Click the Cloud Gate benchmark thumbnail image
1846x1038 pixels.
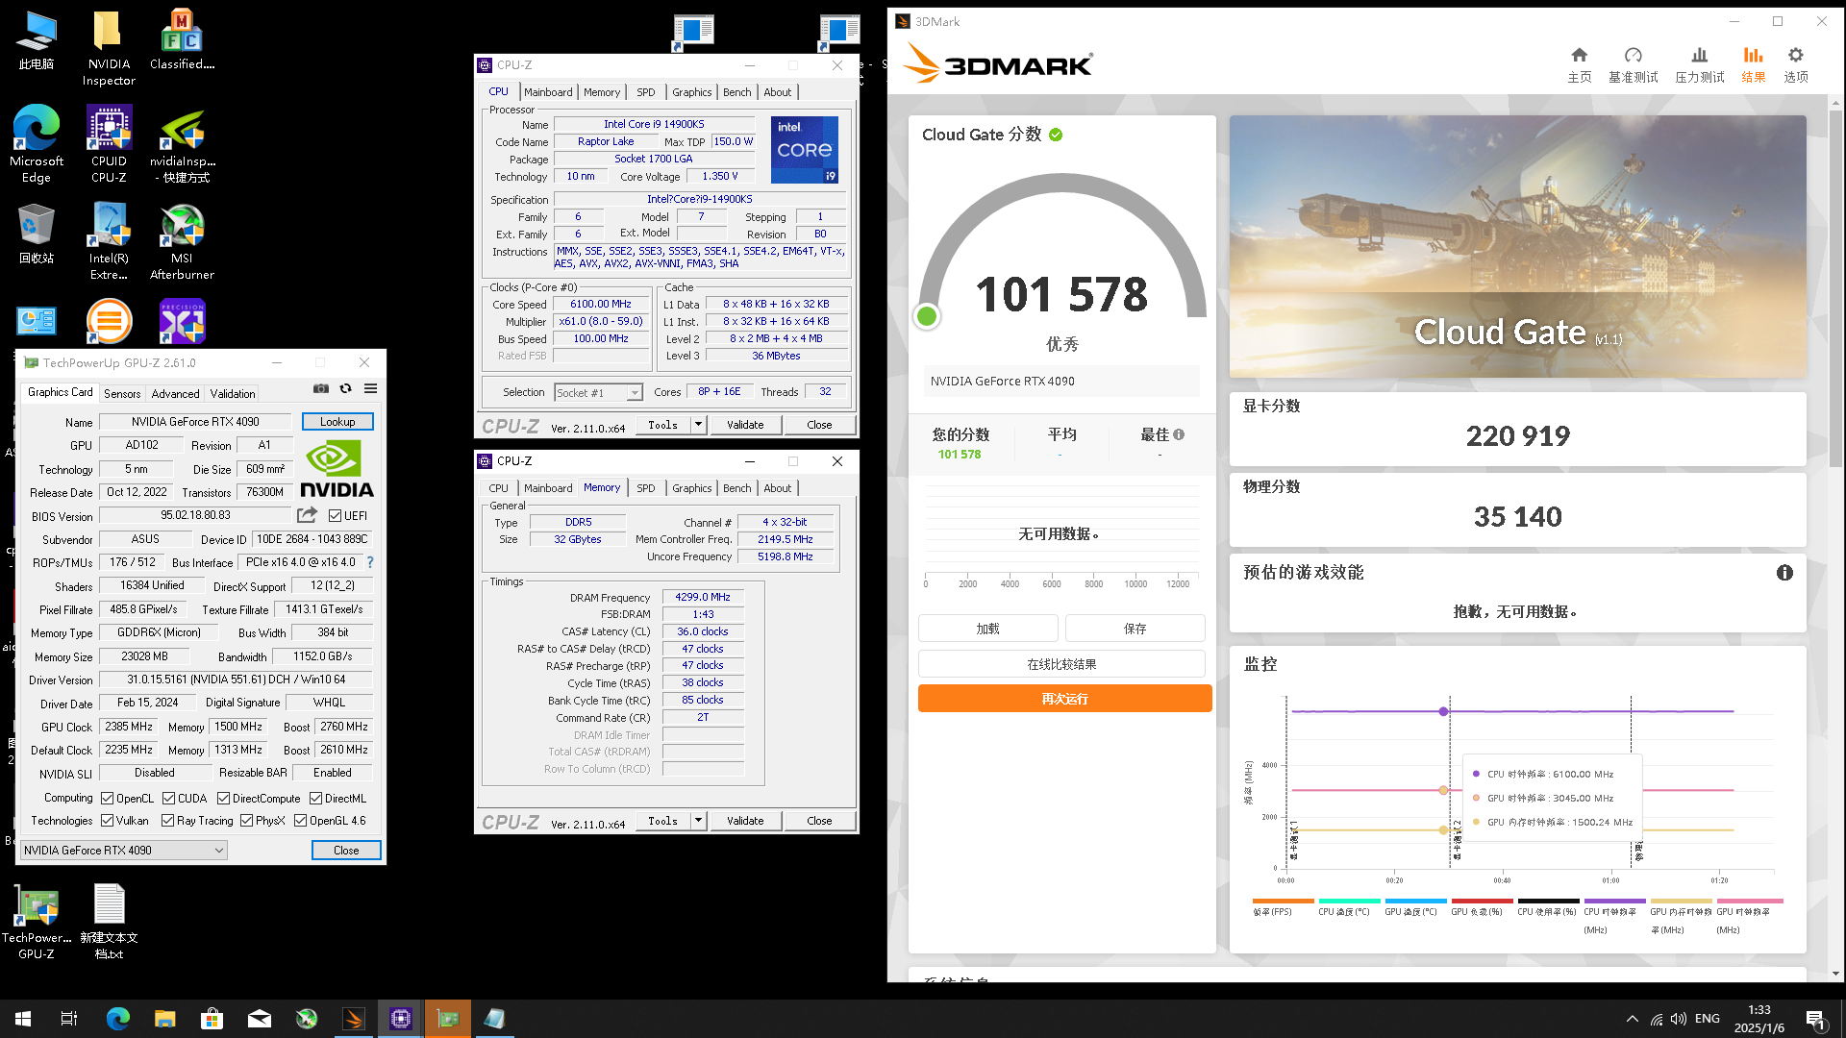tap(1517, 247)
